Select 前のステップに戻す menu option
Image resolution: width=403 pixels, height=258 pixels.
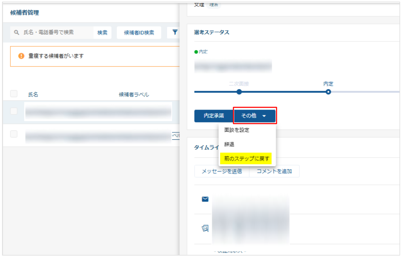click(246, 158)
